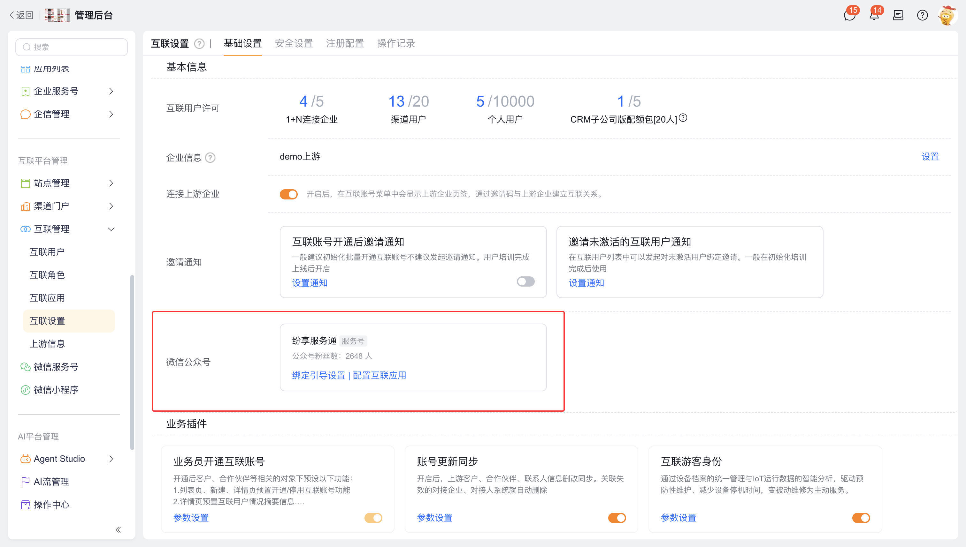The width and height of the screenshot is (966, 547).
Task: Expand the Agent Studio submenu chevron
Action: [111, 459]
